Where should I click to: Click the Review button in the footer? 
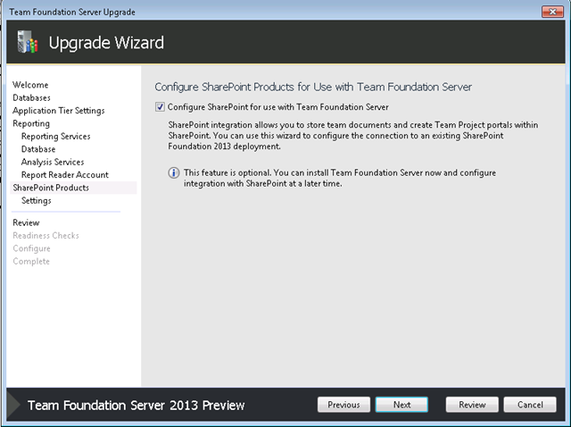coord(472,405)
